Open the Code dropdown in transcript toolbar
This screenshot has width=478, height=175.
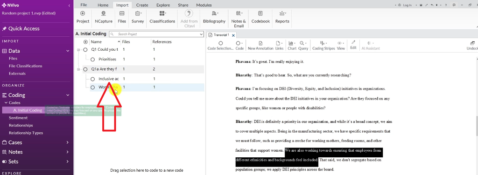click(239, 46)
